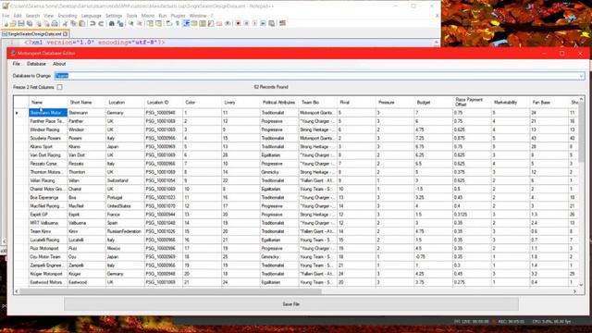Select the 'Scuderia Rossini' name cell

coord(48,138)
